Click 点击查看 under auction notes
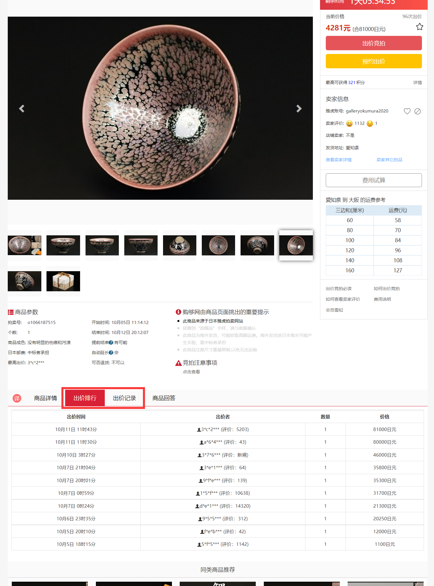 (x=191, y=372)
